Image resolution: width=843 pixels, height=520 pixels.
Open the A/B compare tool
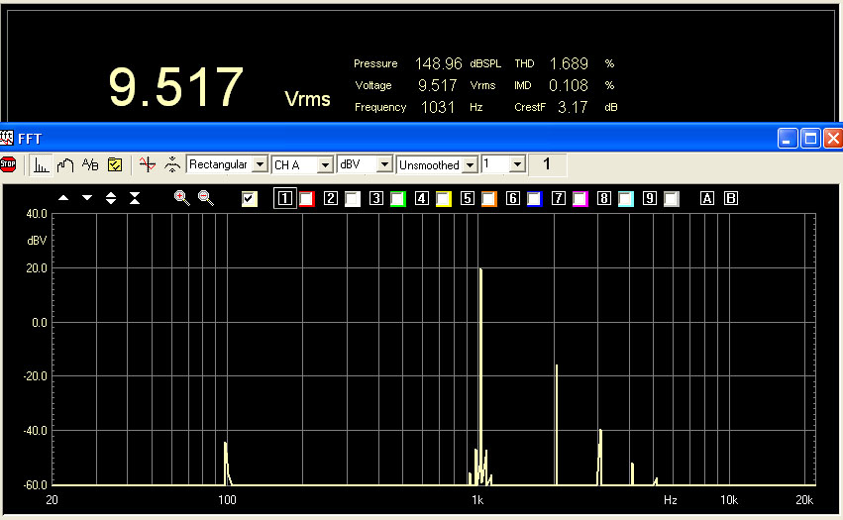90,164
